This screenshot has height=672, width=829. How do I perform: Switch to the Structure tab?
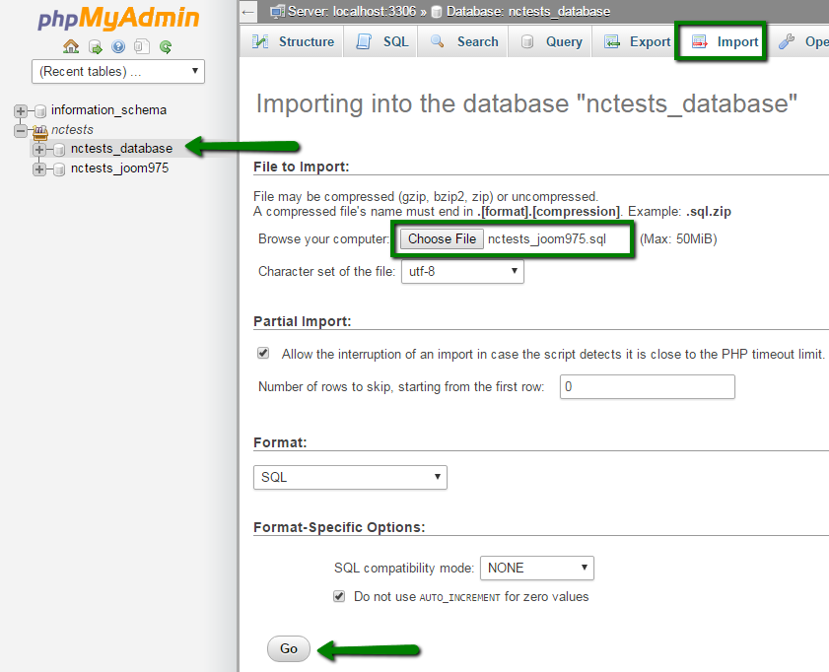[x=293, y=41]
